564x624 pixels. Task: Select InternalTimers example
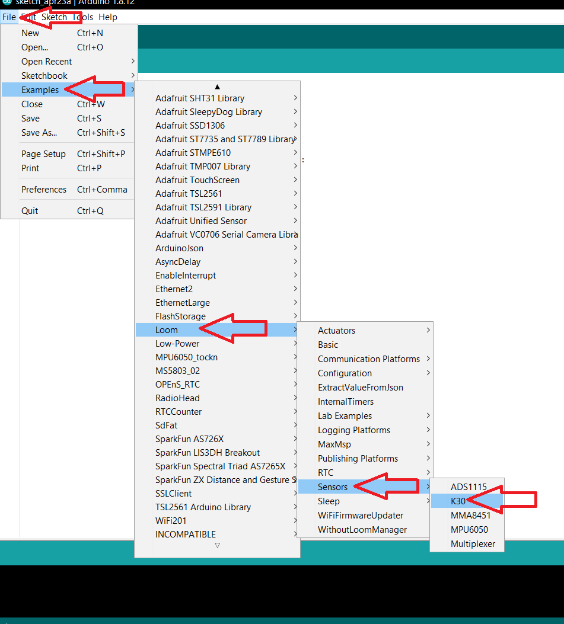(365, 402)
